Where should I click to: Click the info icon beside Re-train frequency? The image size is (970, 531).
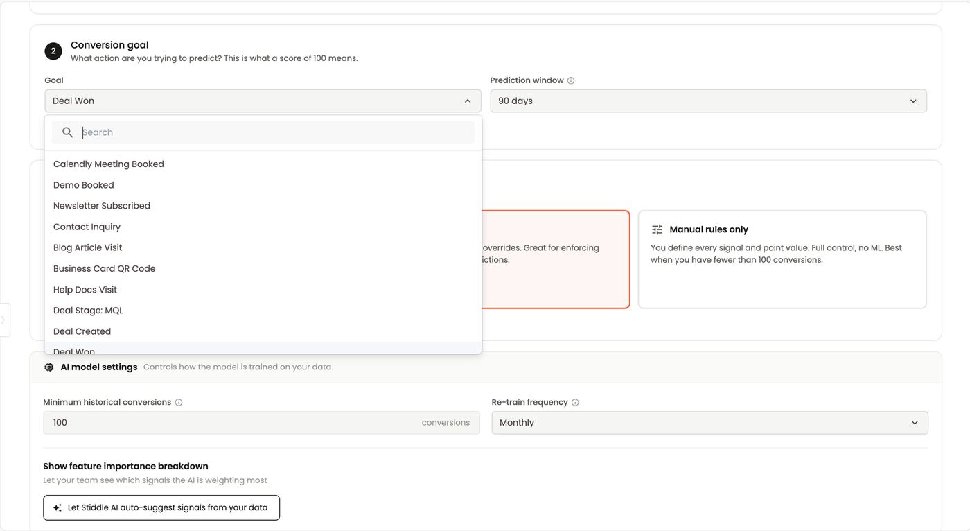(575, 402)
